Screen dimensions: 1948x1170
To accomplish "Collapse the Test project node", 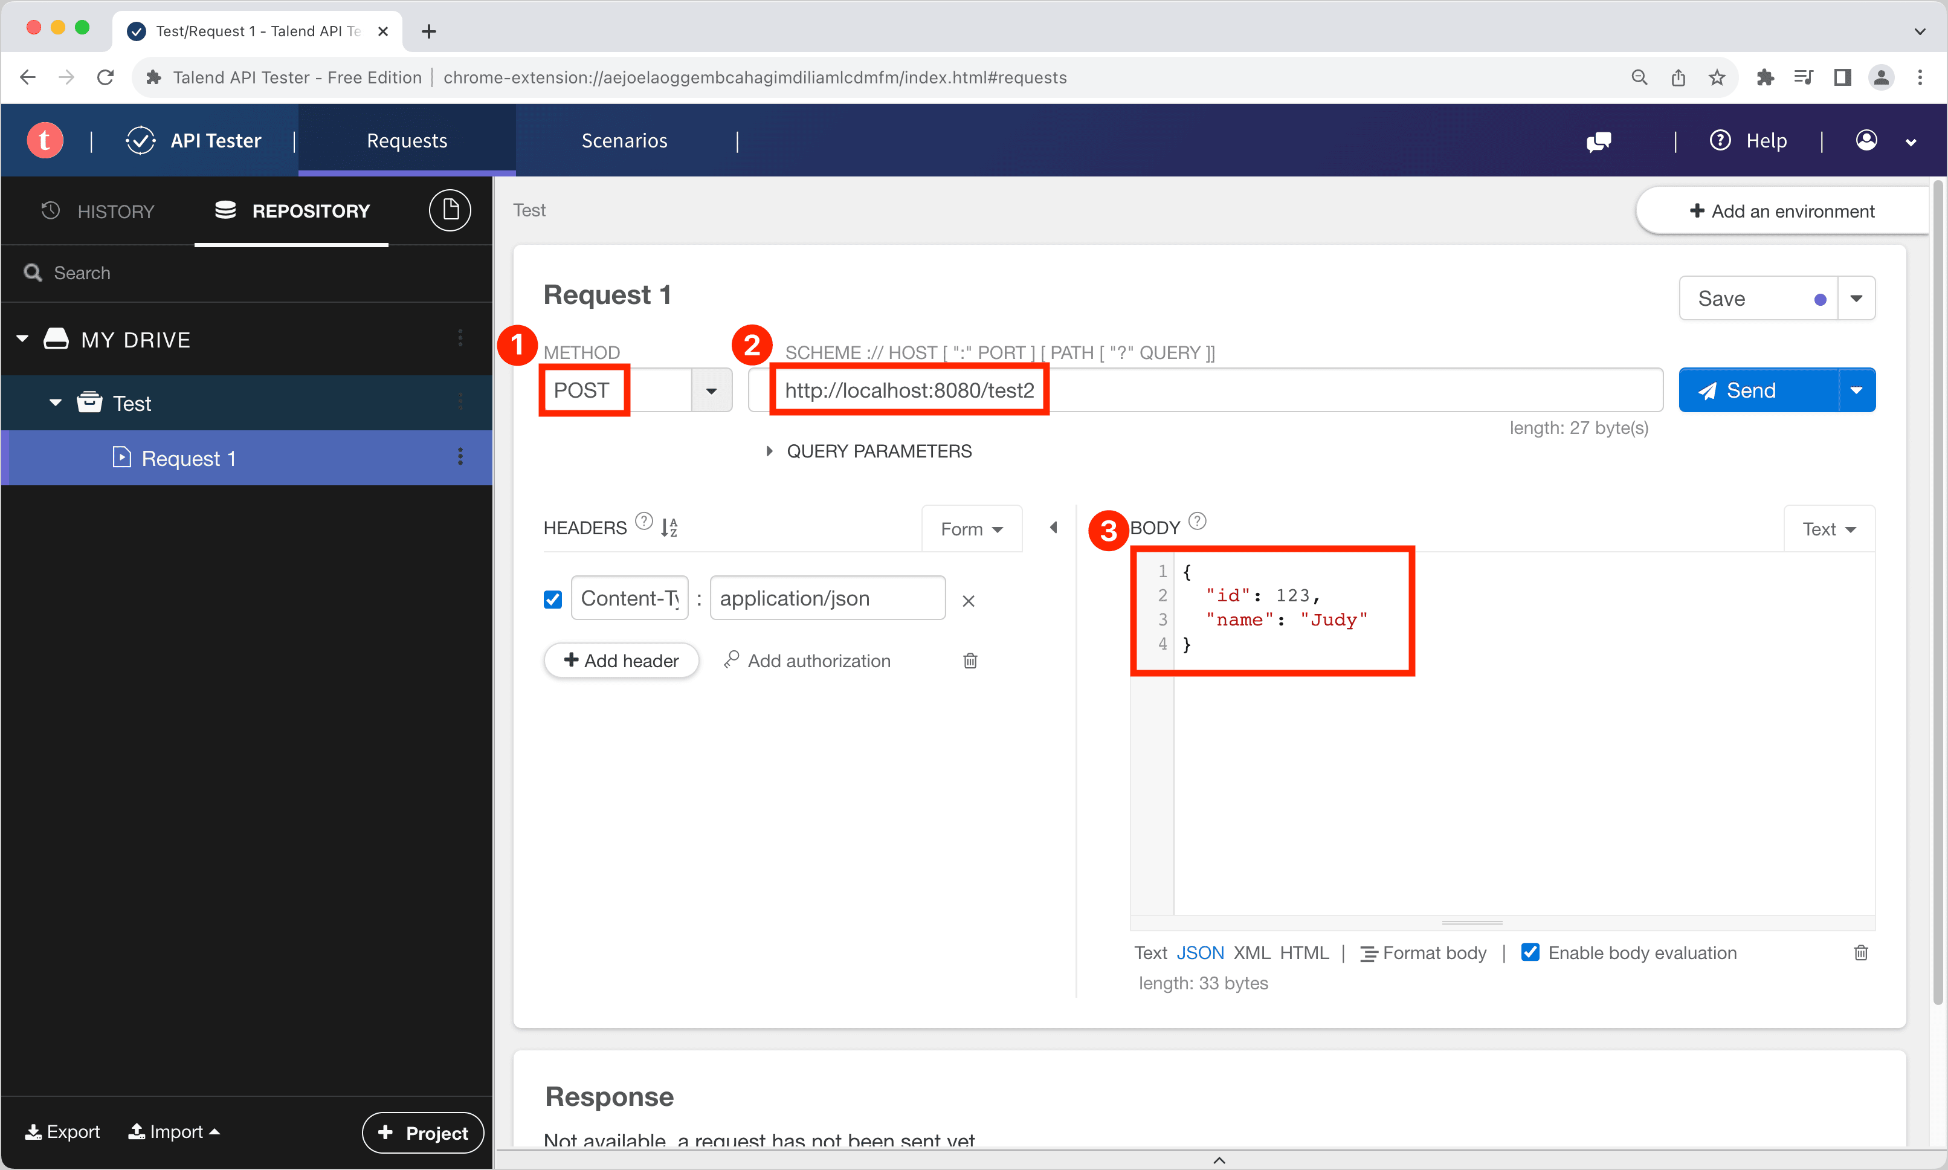I will click(x=55, y=403).
